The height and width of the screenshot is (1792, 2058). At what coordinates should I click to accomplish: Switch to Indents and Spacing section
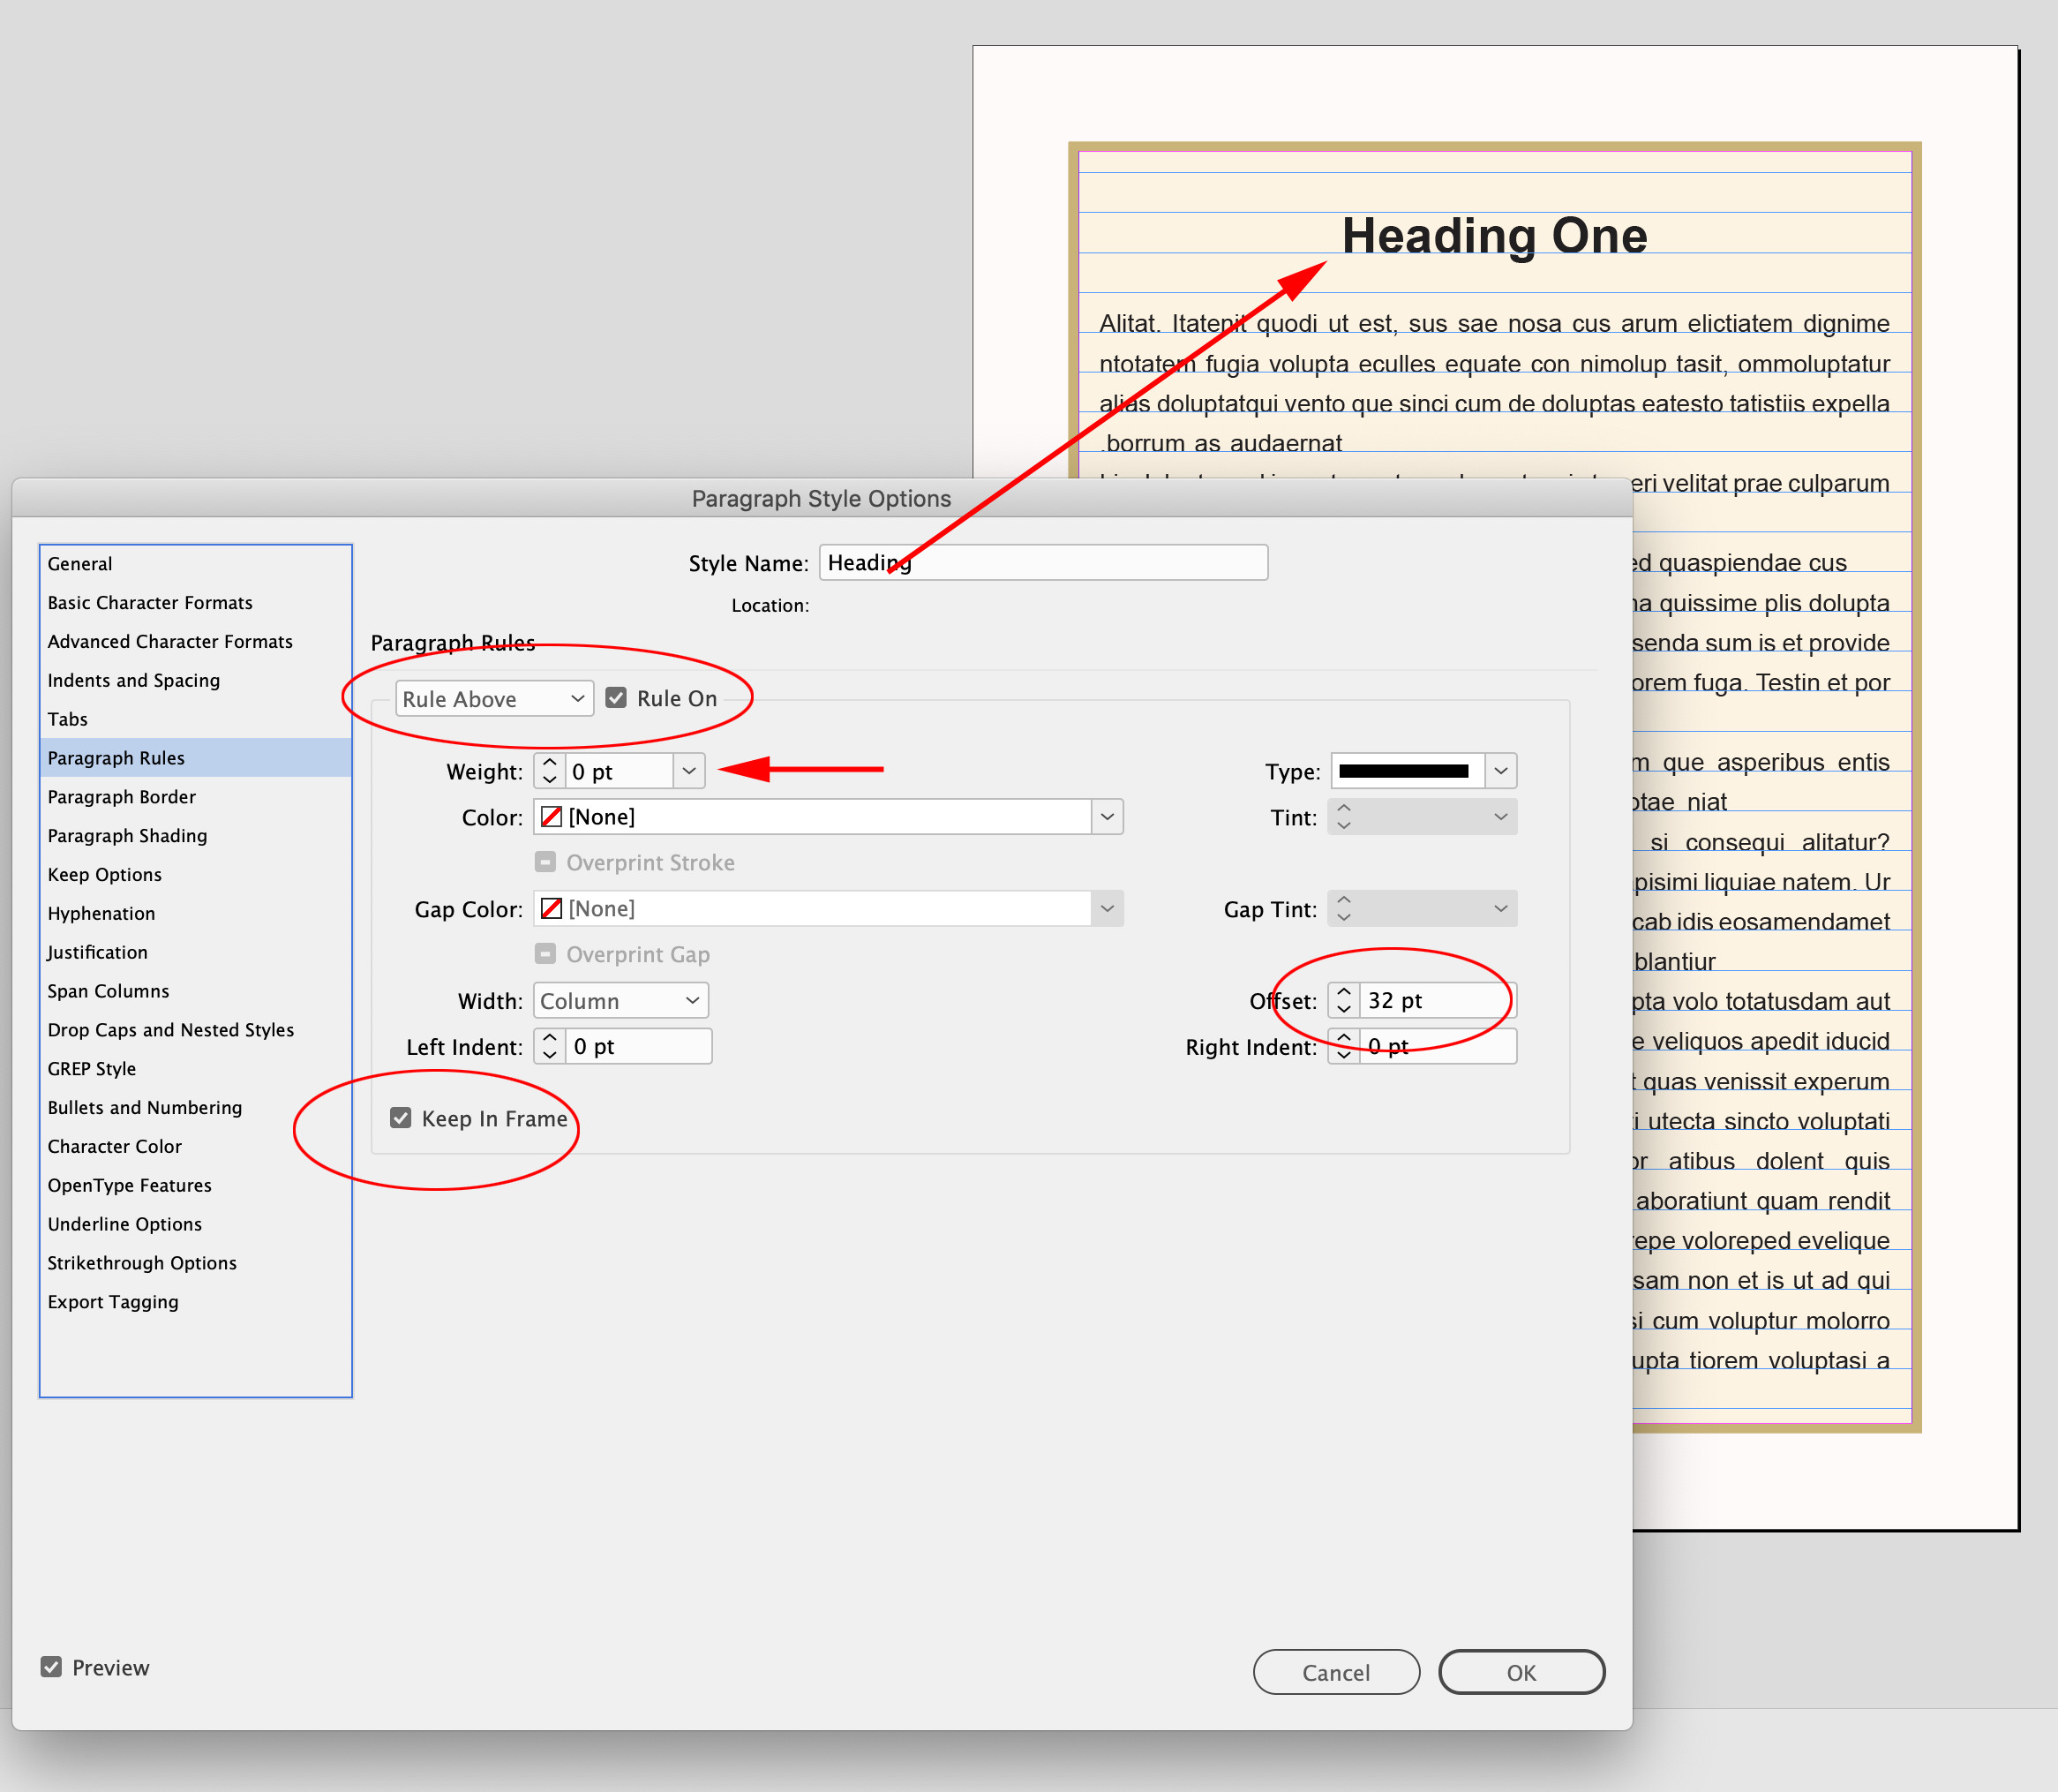[x=134, y=680]
